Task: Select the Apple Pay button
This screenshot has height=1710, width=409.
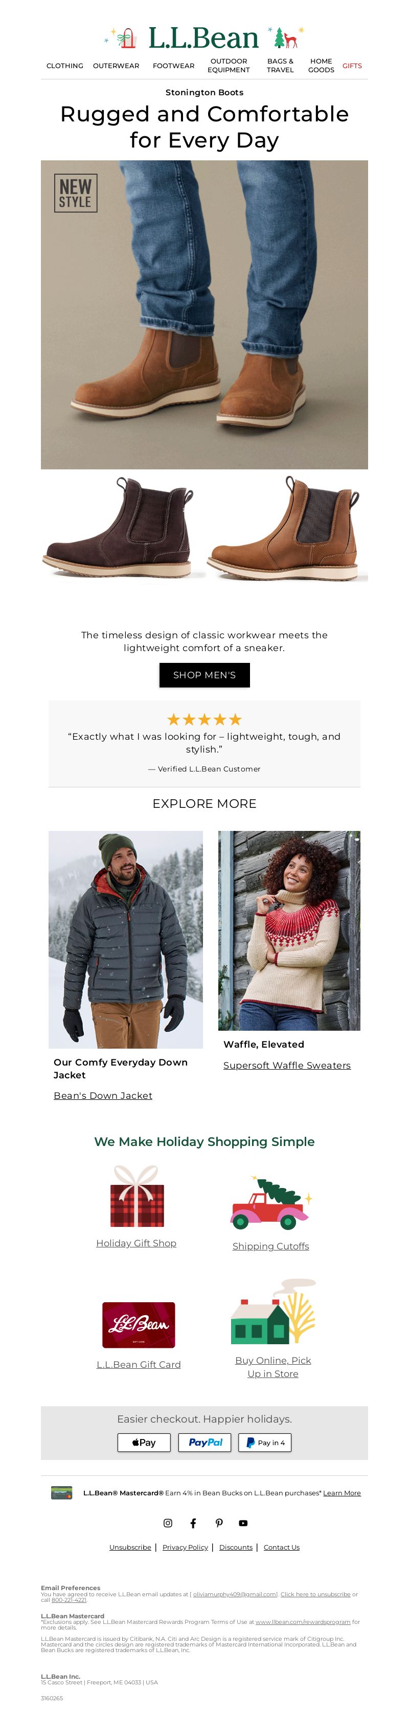Action: [144, 1442]
